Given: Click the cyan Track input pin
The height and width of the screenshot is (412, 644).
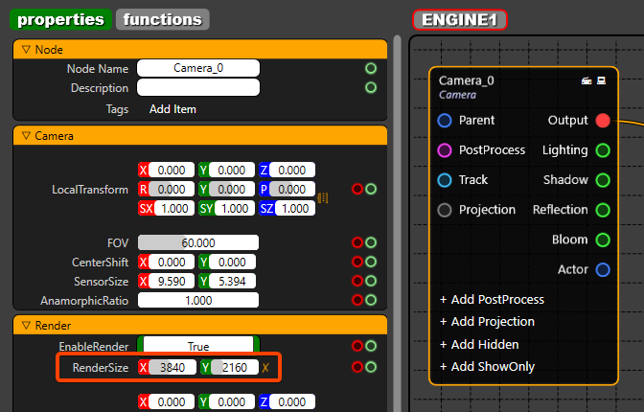Looking at the screenshot, I should pos(445,180).
